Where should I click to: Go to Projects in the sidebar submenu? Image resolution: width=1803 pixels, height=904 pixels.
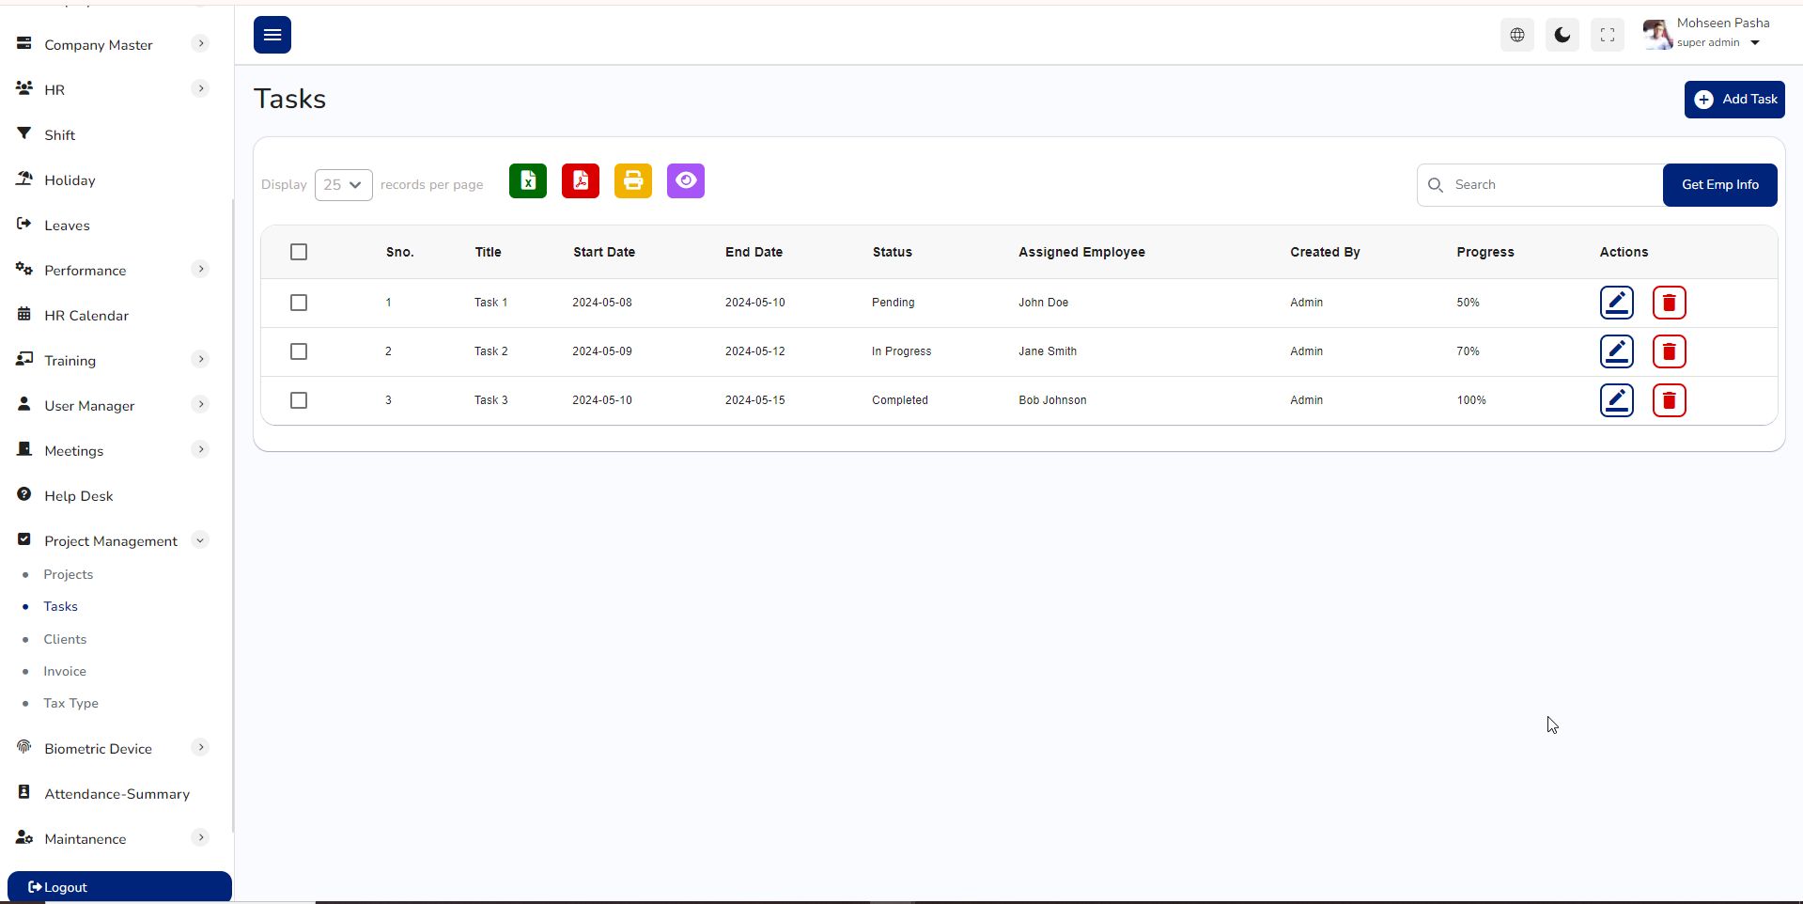pos(69,574)
